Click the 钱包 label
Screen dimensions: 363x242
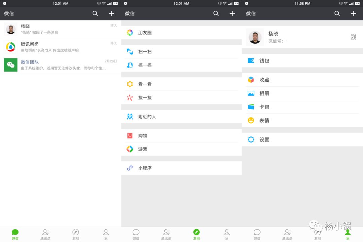point(264,61)
